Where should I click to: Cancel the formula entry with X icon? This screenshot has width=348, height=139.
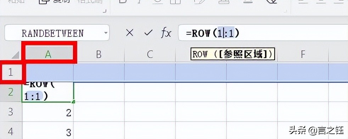[x=129, y=33]
